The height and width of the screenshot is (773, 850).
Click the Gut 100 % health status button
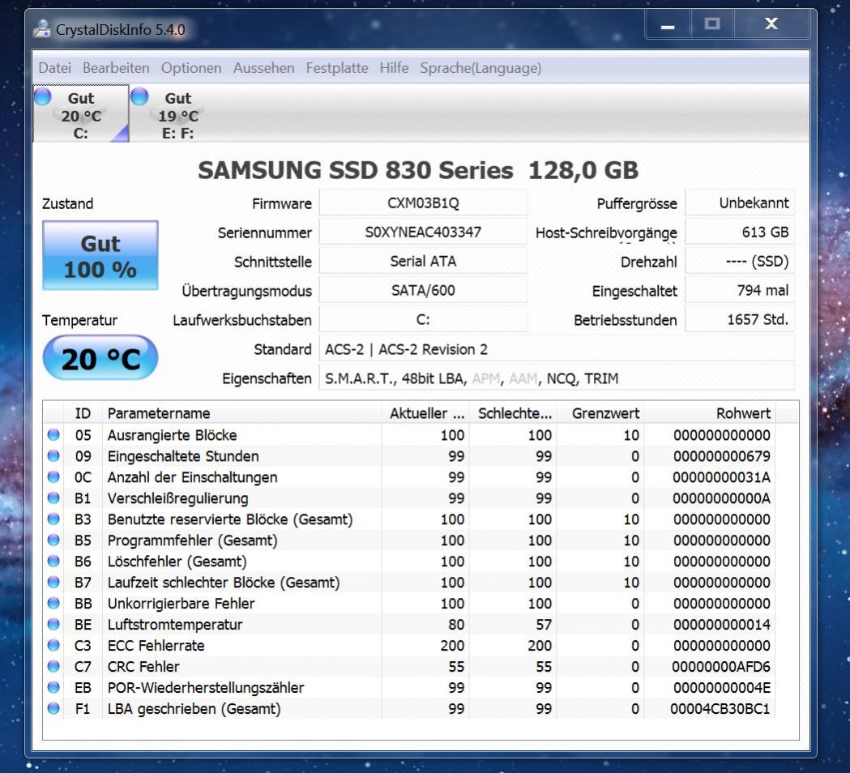[x=100, y=255]
